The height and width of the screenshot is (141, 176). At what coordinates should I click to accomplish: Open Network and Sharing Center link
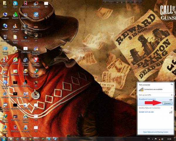click(x=155, y=132)
